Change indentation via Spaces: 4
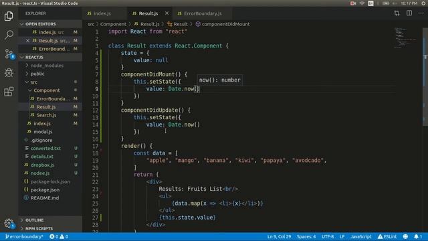Screen dimensions: 428x241 coord(306,236)
